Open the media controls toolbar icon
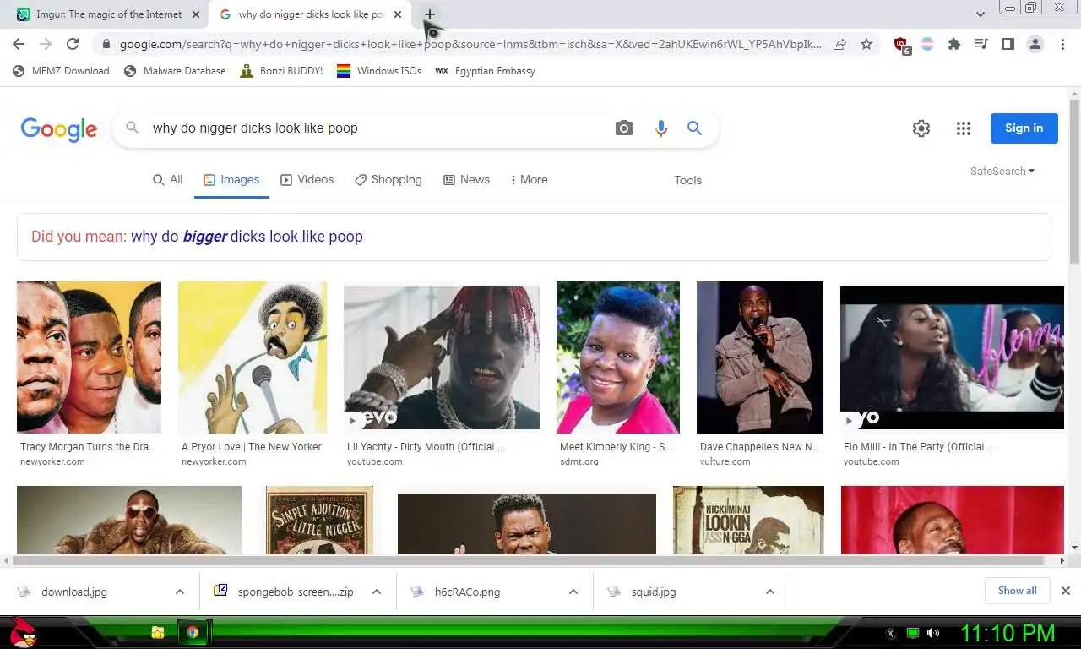Screen dimensions: 1081x649 click(x=981, y=44)
